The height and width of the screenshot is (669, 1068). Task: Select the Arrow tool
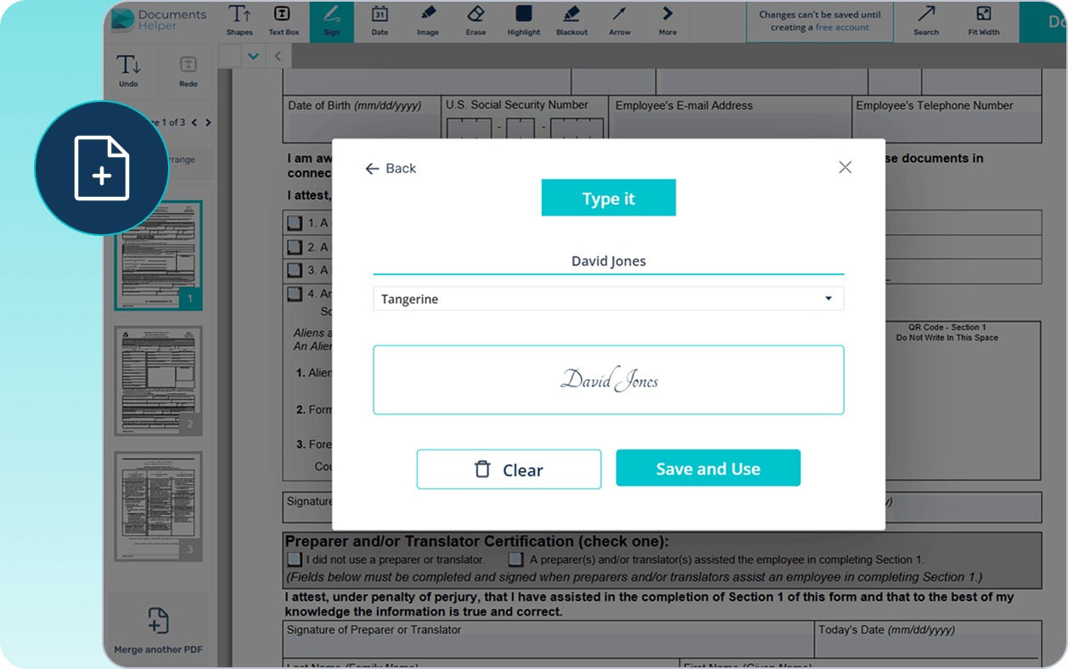tap(620, 20)
